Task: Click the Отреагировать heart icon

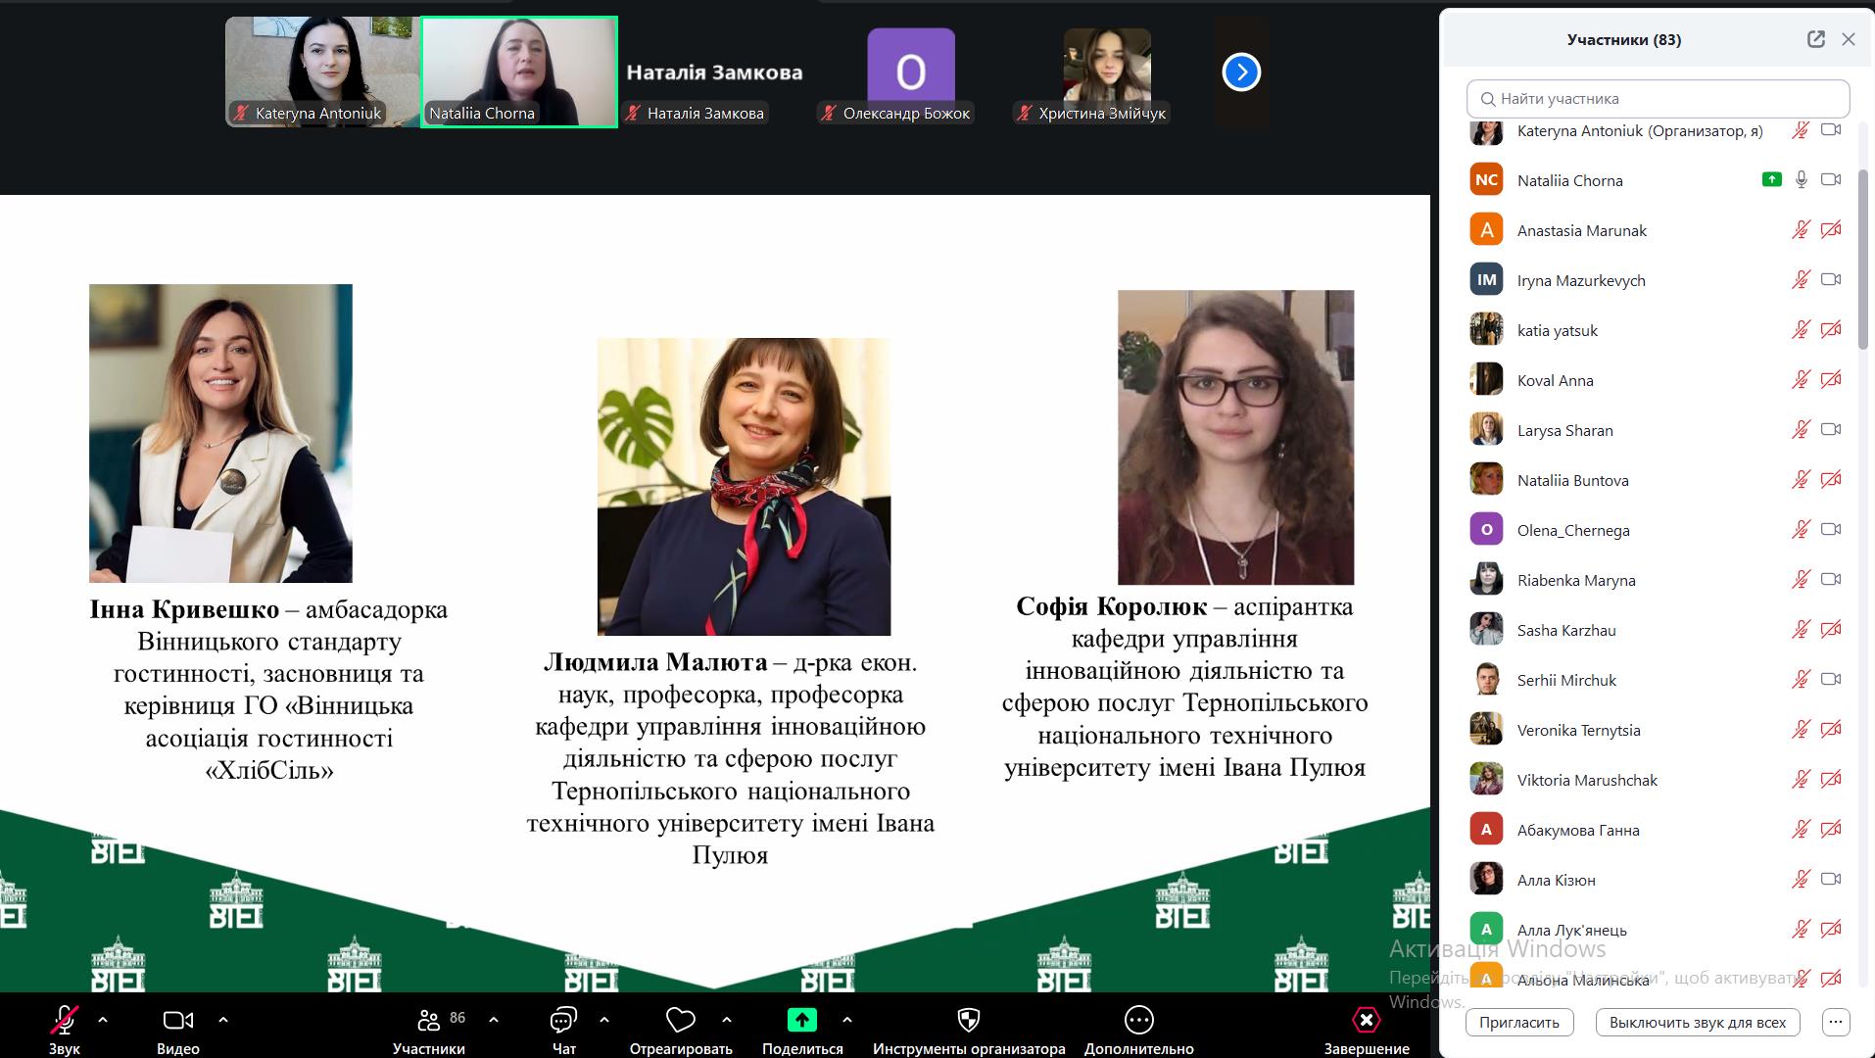Action: coord(680,1021)
